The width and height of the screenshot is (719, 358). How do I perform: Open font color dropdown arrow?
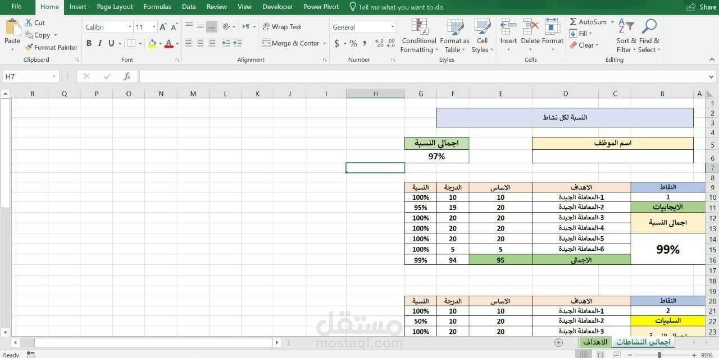point(177,44)
